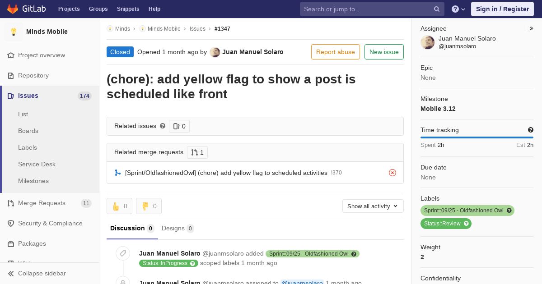The width and height of the screenshot is (542, 284).
Task: Click the Project overview house icon
Action: (x=11, y=55)
